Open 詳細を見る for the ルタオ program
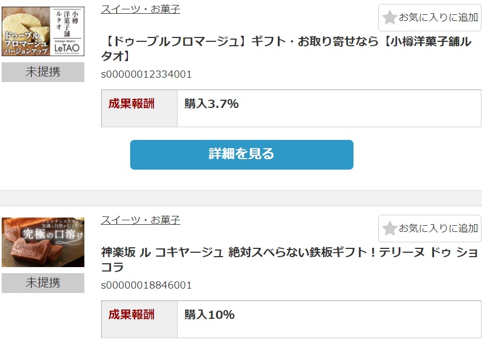The image size is (482, 342). click(242, 154)
